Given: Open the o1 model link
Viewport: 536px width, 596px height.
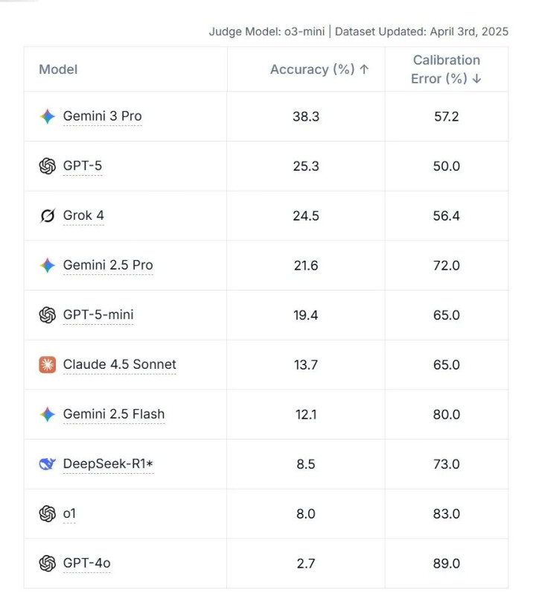Looking at the screenshot, I should [x=69, y=514].
